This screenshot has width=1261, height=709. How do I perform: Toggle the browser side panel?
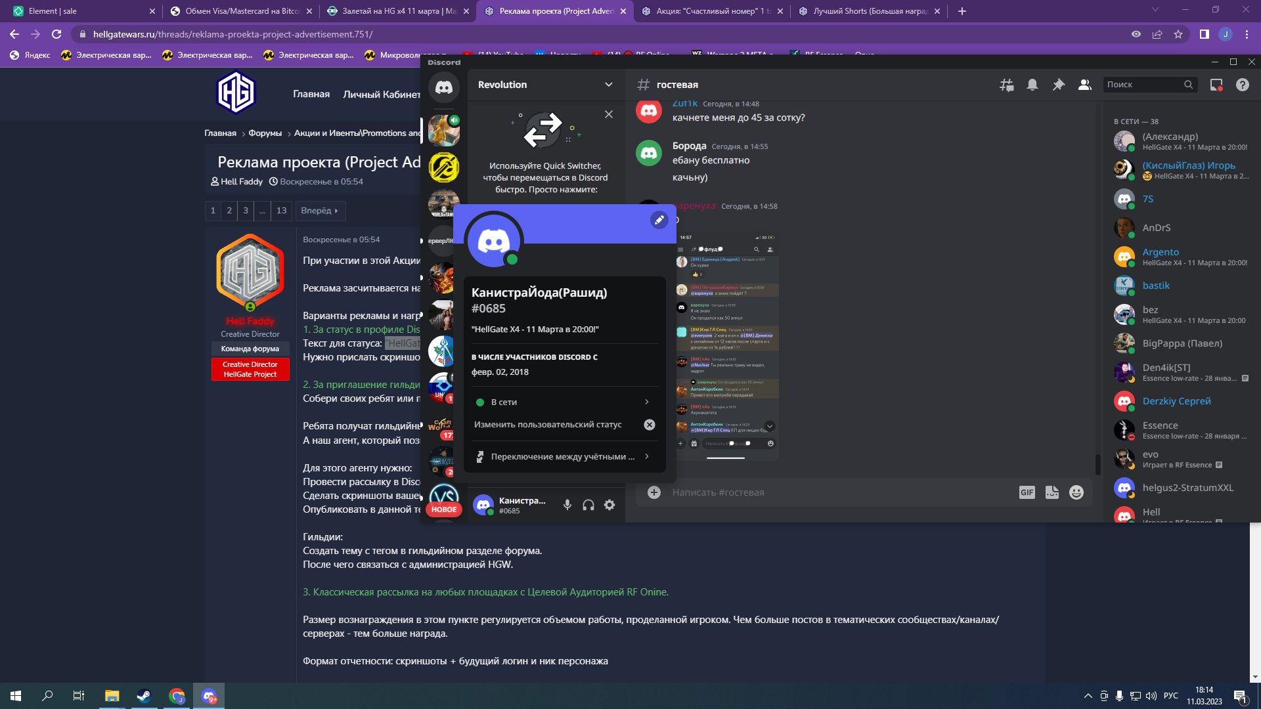click(x=1205, y=34)
